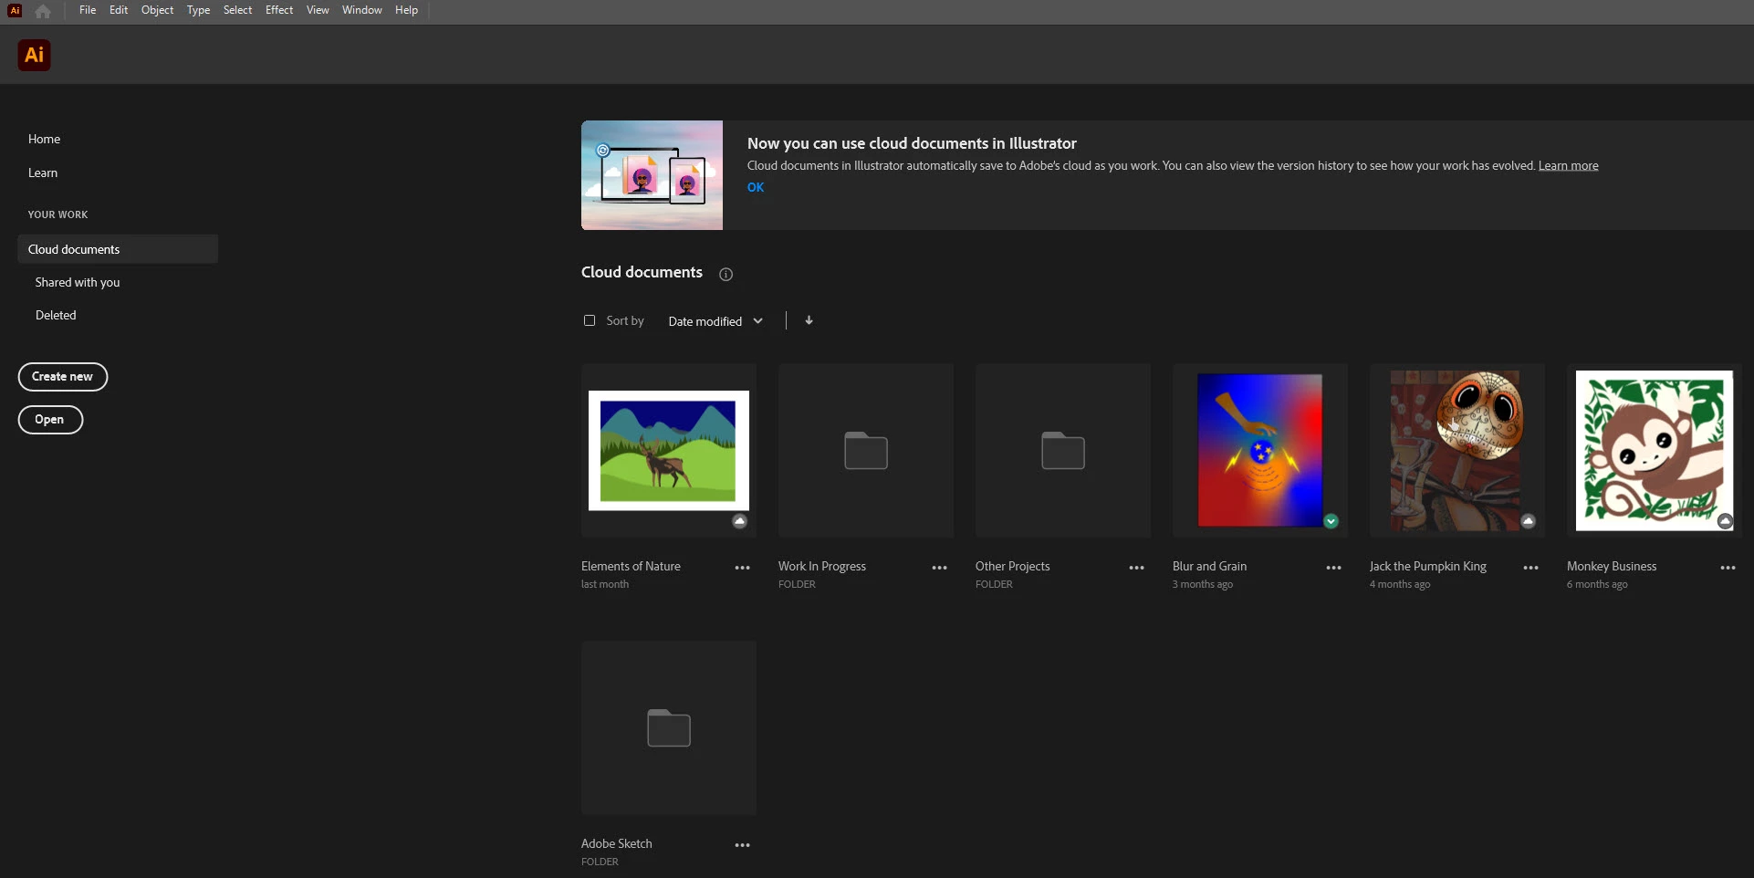Open the View menu
The width and height of the screenshot is (1754, 878).
[x=318, y=10]
